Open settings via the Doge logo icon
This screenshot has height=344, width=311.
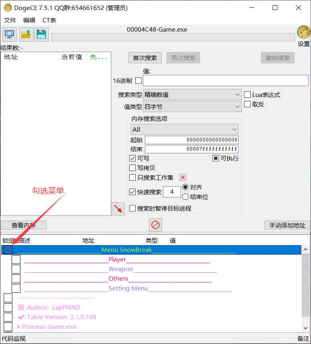[303, 33]
